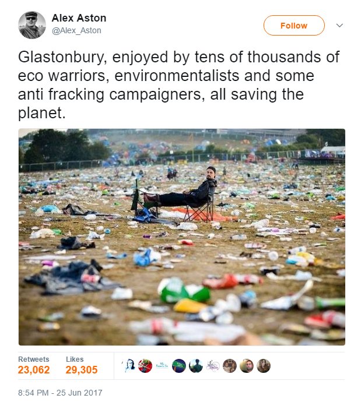Select the sixth liker avatar with purple lettering

point(213,366)
